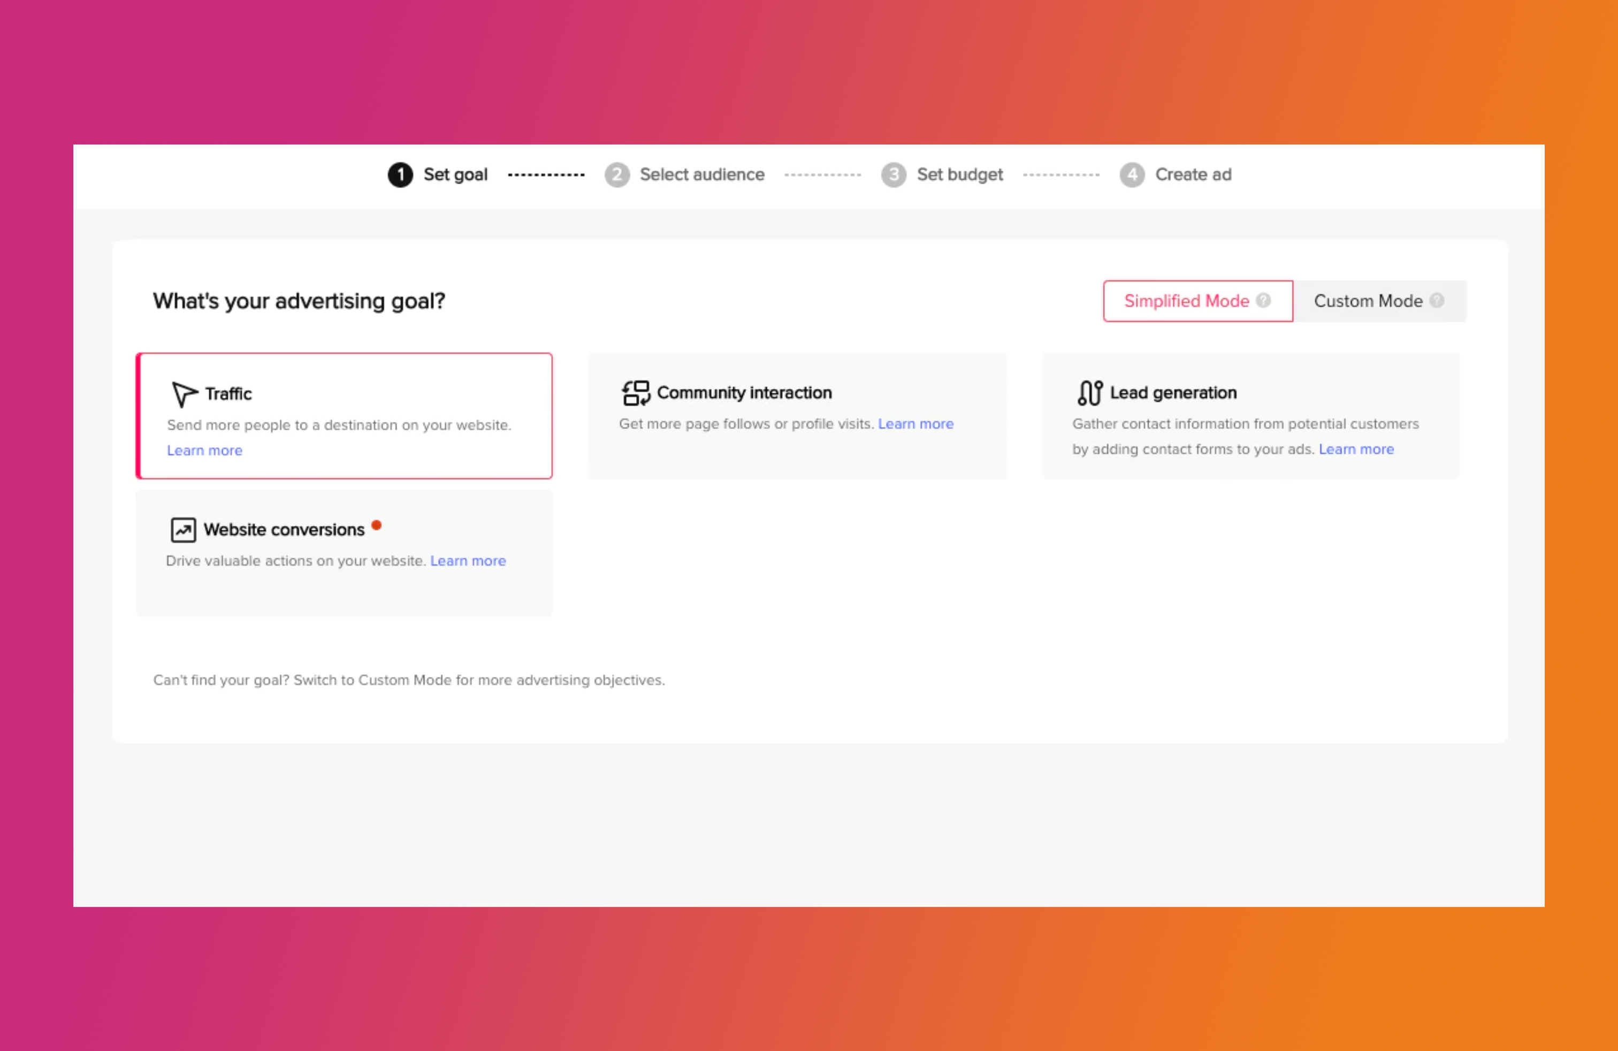This screenshot has width=1618, height=1051.
Task: Click the Simplified Mode help tooltip
Action: tap(1264, 301)
